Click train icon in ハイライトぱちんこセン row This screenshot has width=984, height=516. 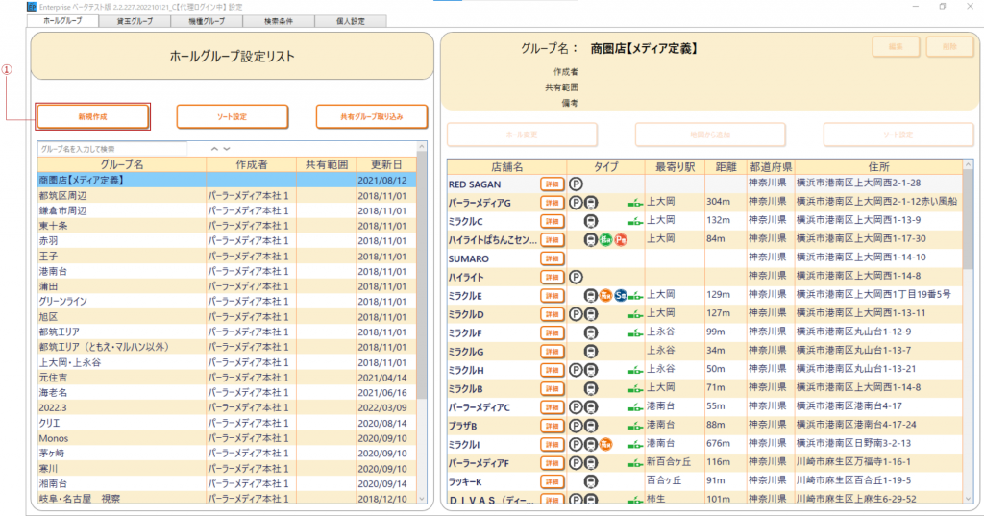click(x=591, y=240)
